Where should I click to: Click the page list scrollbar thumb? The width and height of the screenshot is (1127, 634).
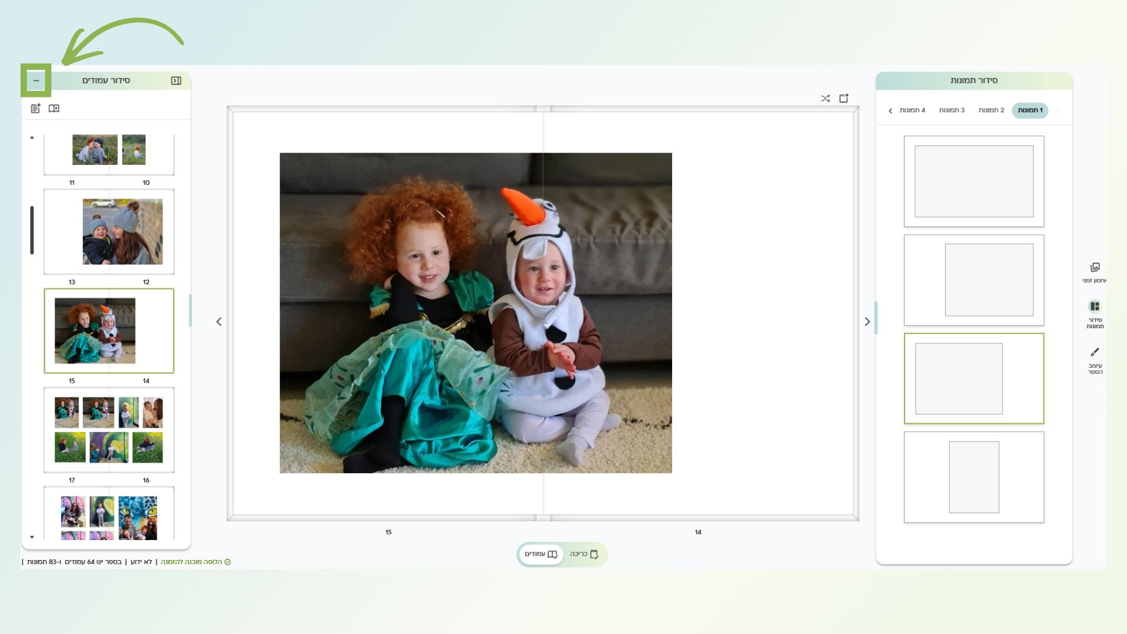coord(32,230)
